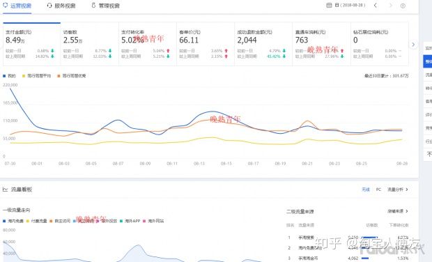Select the 钻石展位消耗(元) metric card
Screen dimensions: 432x262
point(380,44)
